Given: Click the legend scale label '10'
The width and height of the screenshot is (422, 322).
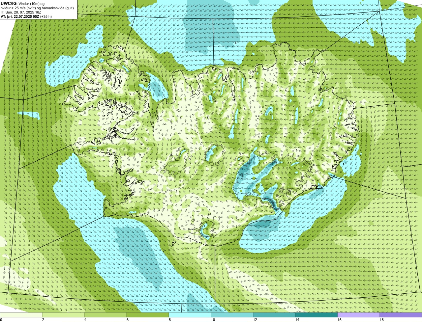Looking at the screenshot, I should (x=213, y=320).
